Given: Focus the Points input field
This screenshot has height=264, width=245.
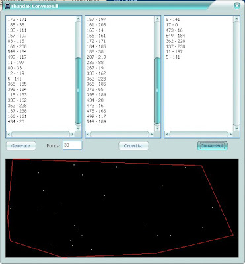Looking at the screenshot, I should point(73,145).
